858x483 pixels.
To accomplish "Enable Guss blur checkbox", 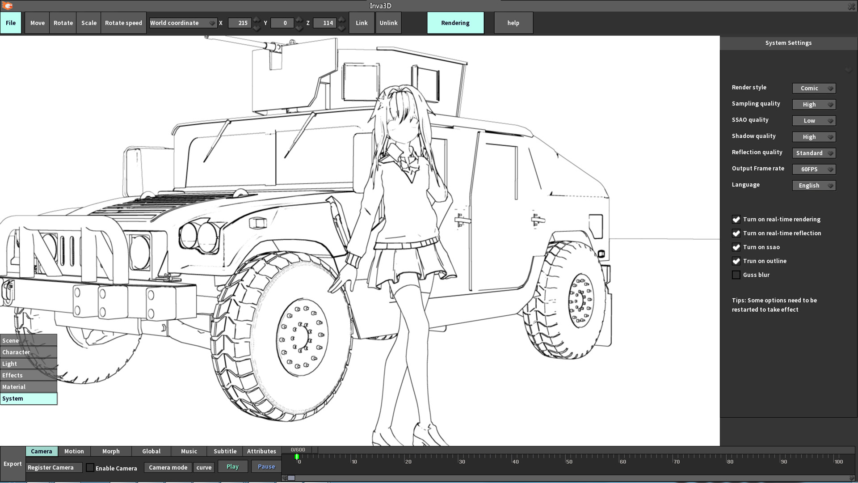I will [736, 275].
